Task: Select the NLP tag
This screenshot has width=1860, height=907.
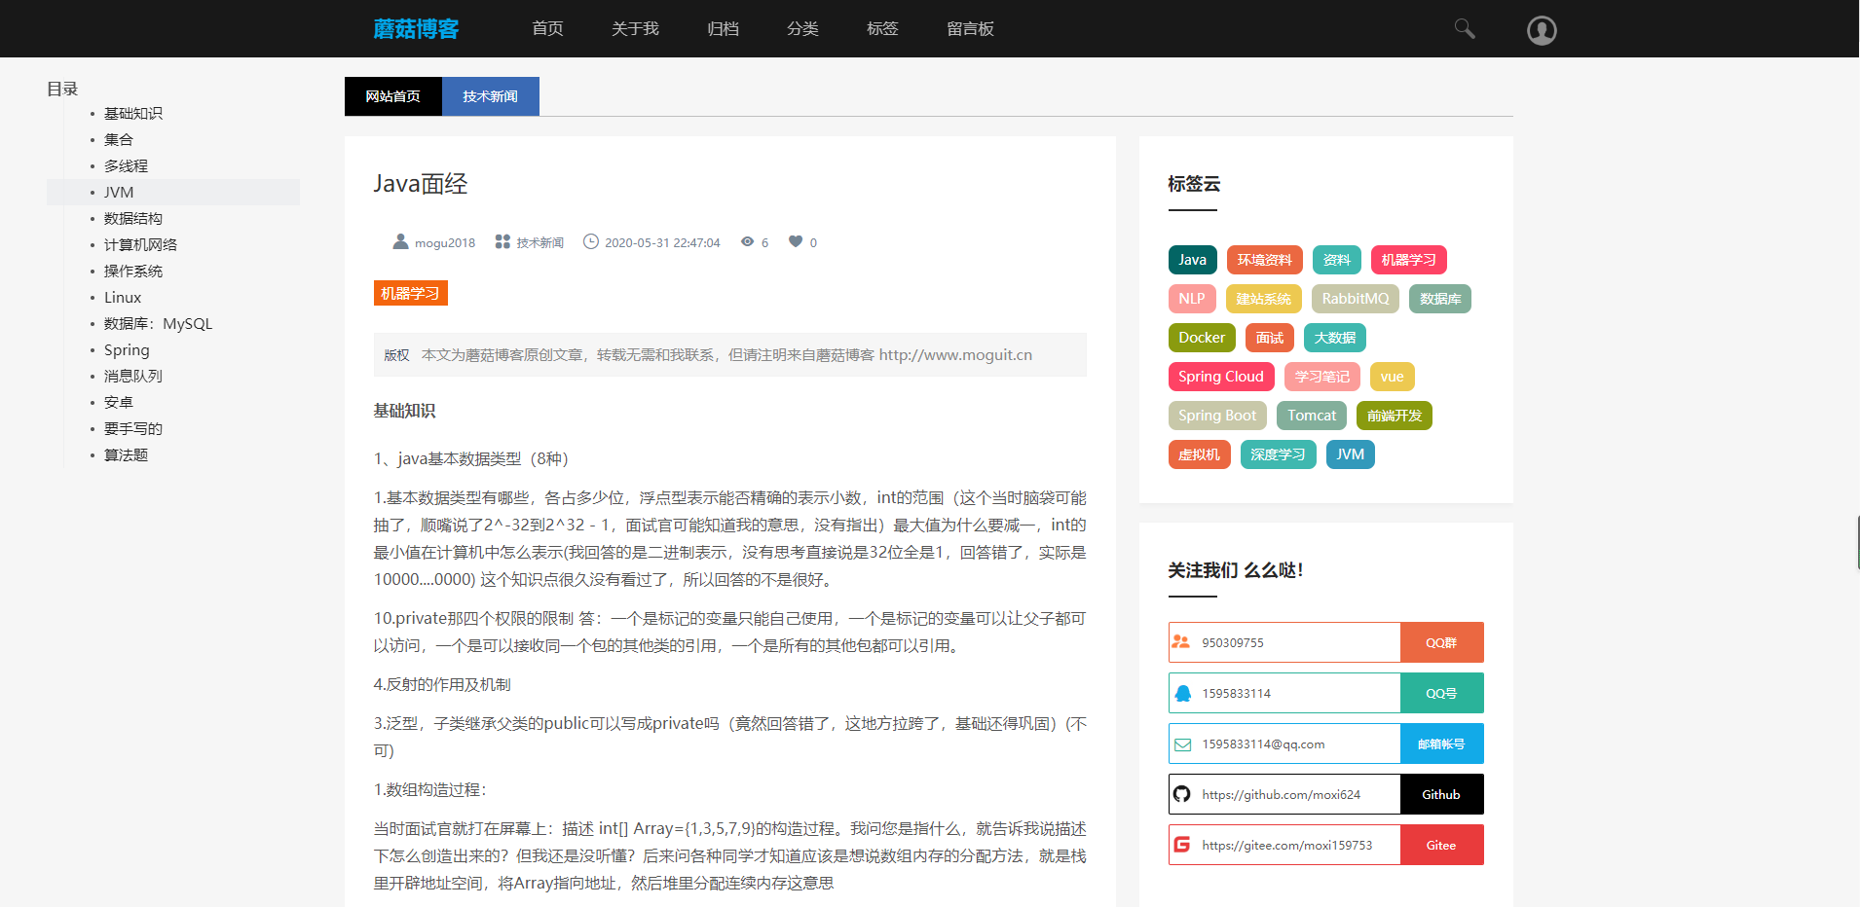Action: pyautogui.click(x=1192, y=299)
